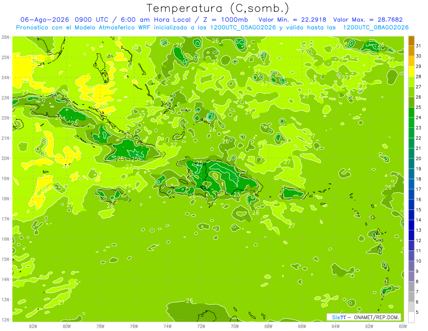Click latitude axis label '14N'
Screen dimensions: 428x331
[x=6, y=279]
